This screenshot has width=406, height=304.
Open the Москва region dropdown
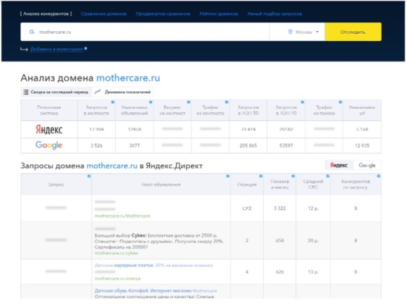[x=303, y=32]
